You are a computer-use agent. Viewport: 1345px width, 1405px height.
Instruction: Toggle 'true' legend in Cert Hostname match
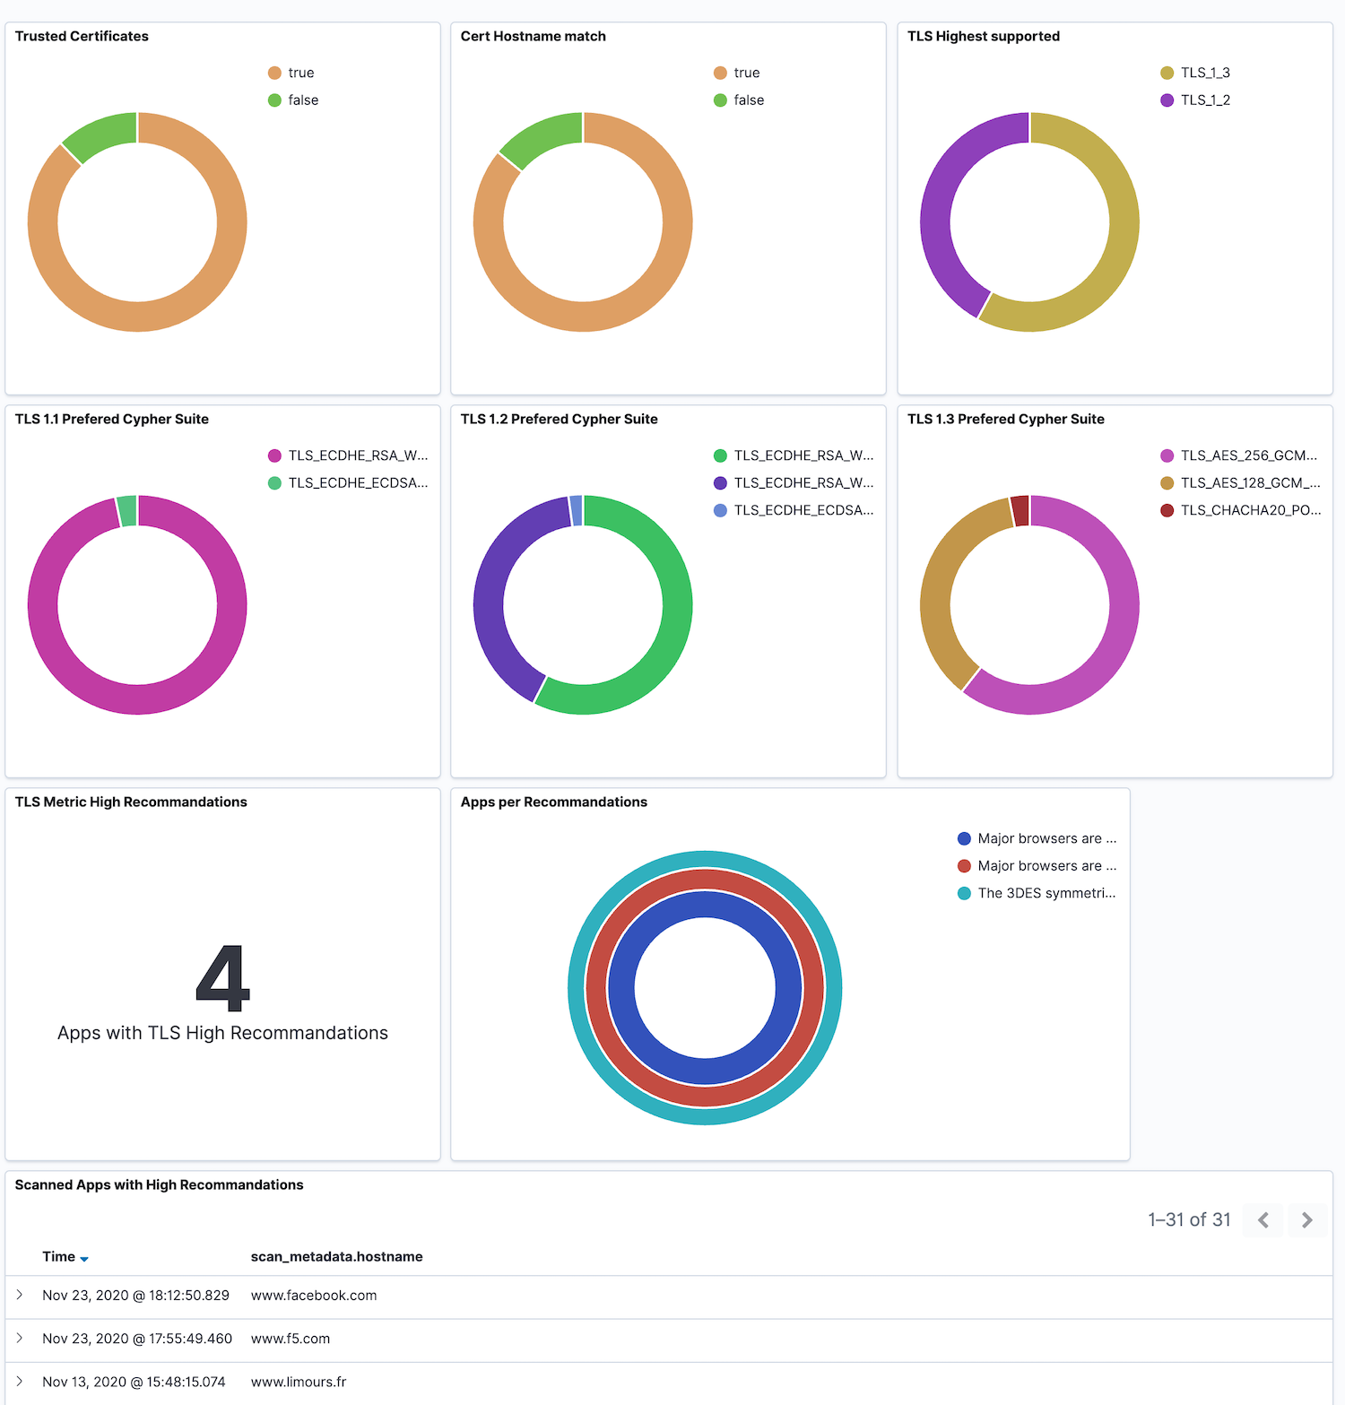pyautogui.click(x=737, y=73)
